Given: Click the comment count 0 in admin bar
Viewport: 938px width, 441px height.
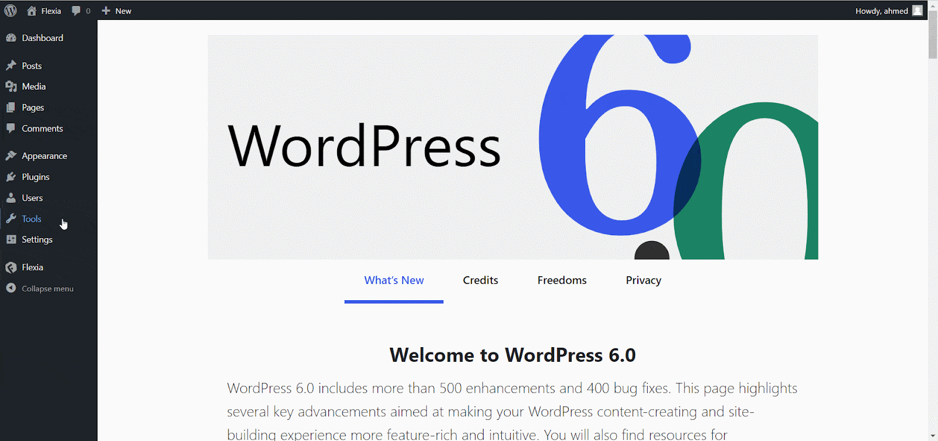Looking at the screenshot, I should tap(88, 11).
